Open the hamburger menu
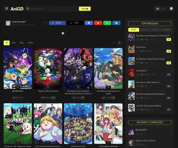Image resolution: width=178 pixels, height=148 pixels. (7, 9)
